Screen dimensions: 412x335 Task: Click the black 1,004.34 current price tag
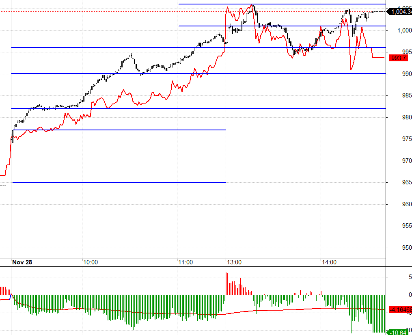click(400, 12)
